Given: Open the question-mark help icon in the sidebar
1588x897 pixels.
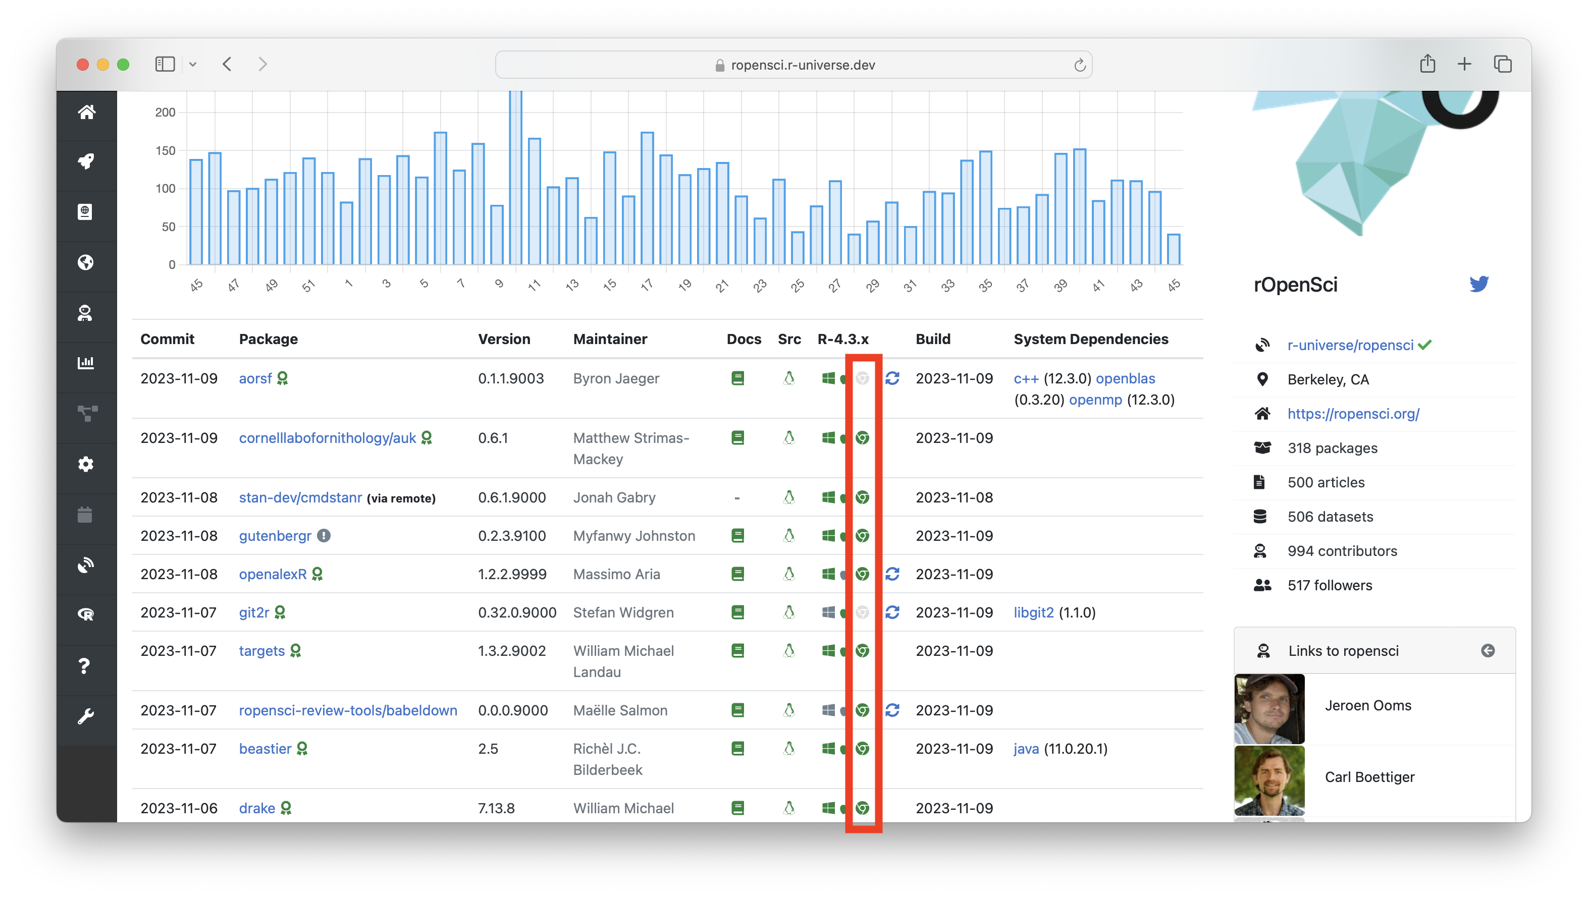Looking at the screenshot, I should point(84,666).
